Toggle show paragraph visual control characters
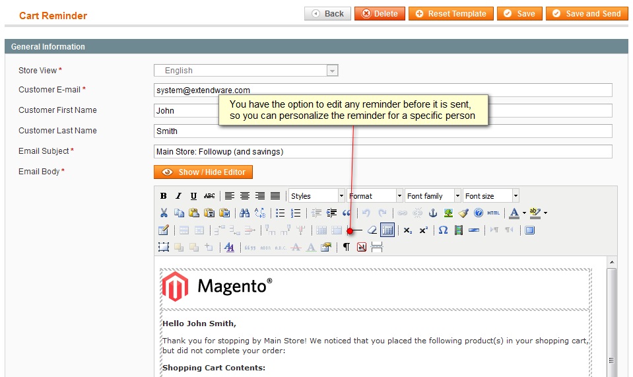This screenshot has width=633, height=377. click(346, 248)
